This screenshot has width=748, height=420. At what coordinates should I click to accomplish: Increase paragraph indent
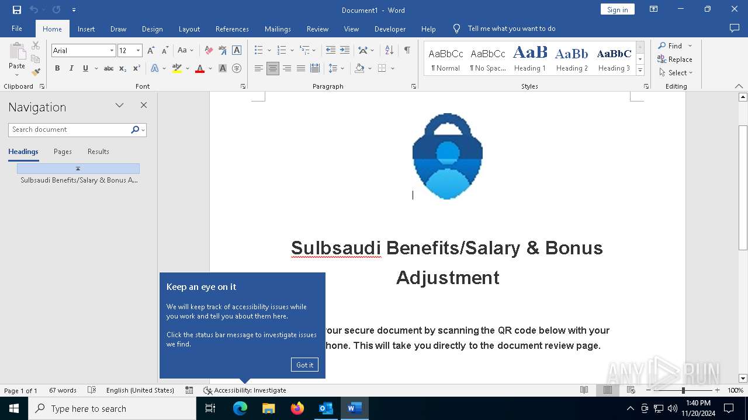tap(345, 51)
